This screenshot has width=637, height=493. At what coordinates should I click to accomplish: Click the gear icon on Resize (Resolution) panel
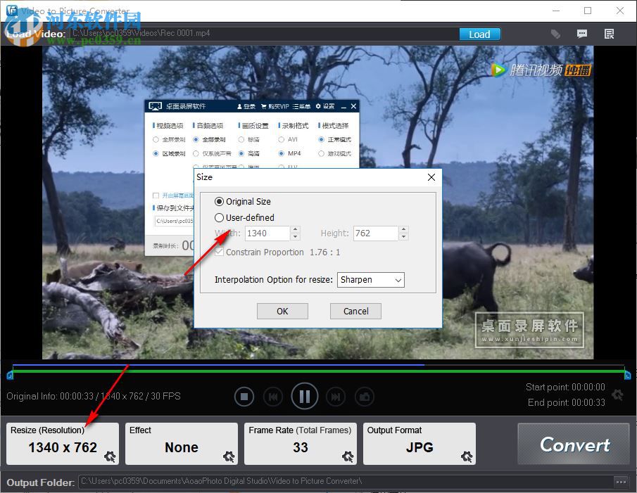click(x=110, y=457)
